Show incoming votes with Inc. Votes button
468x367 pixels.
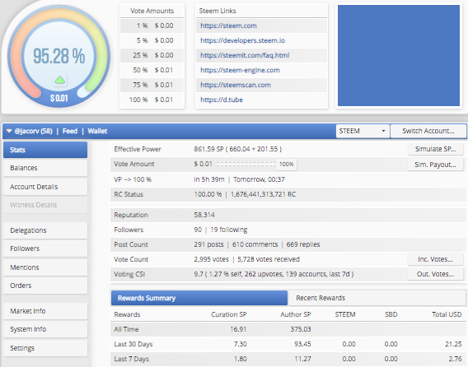[435, 259]
